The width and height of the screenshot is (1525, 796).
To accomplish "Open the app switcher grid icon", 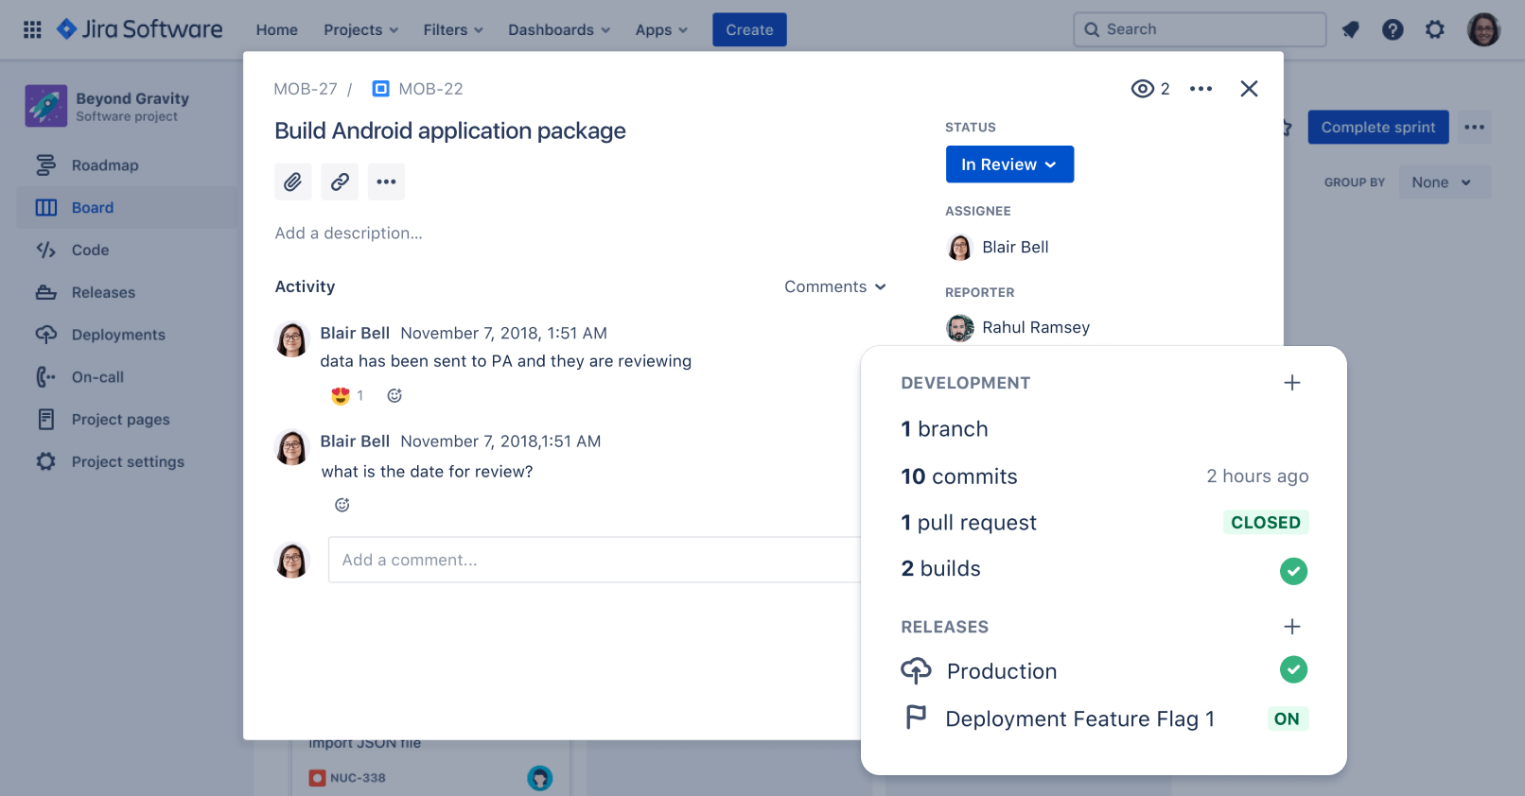I will pos(32,29).
